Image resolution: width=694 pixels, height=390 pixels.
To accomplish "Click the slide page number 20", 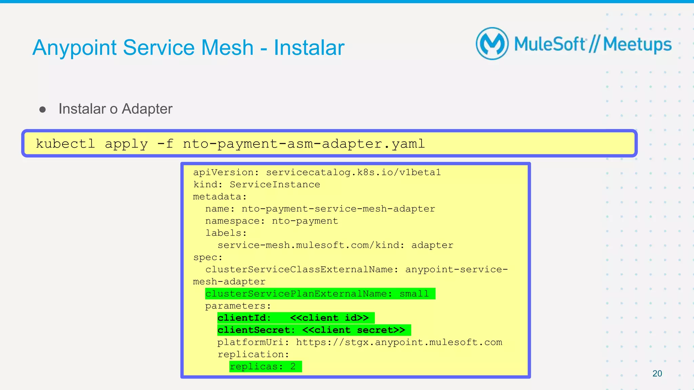I will pos(657,373).
